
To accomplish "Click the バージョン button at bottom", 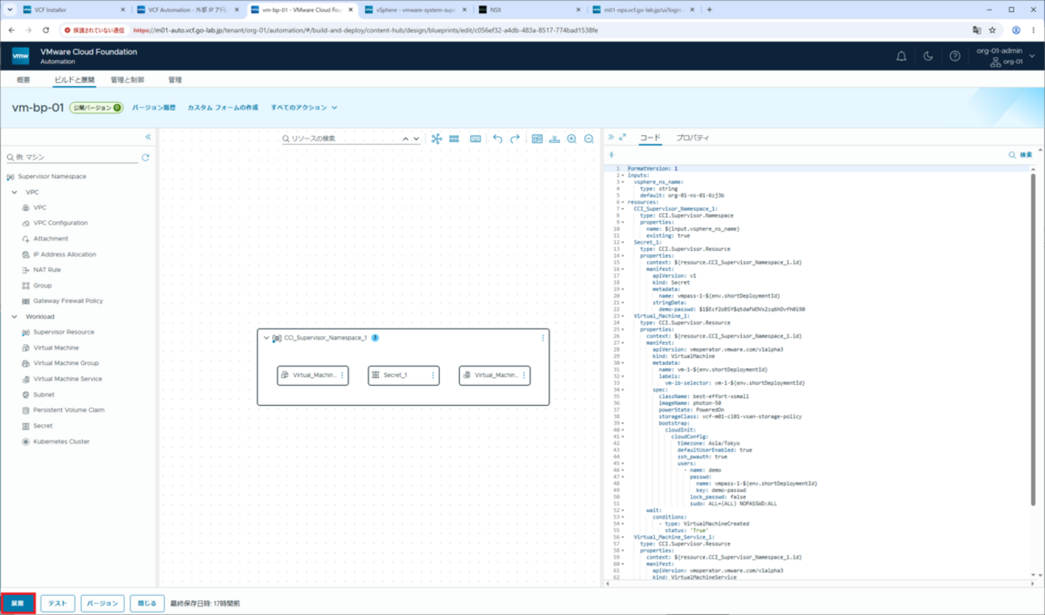I will click(102, 603).
